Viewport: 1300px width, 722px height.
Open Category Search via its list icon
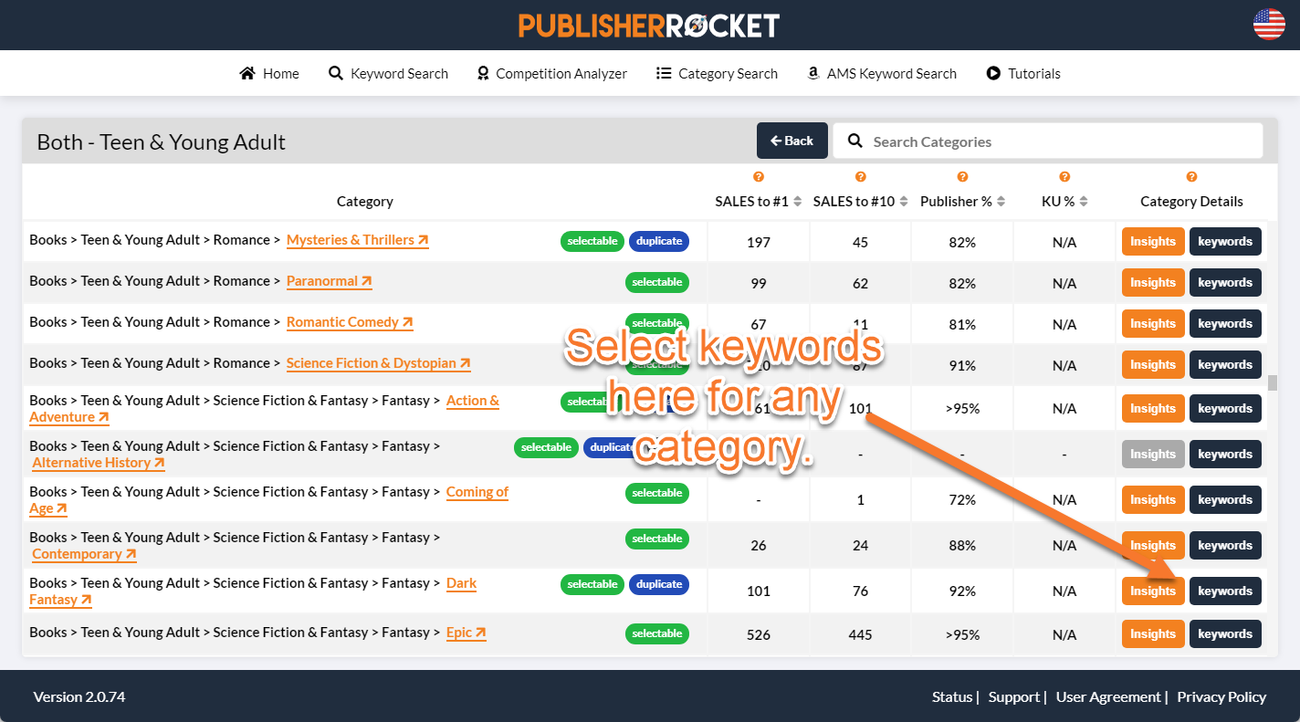click(664, 73)
